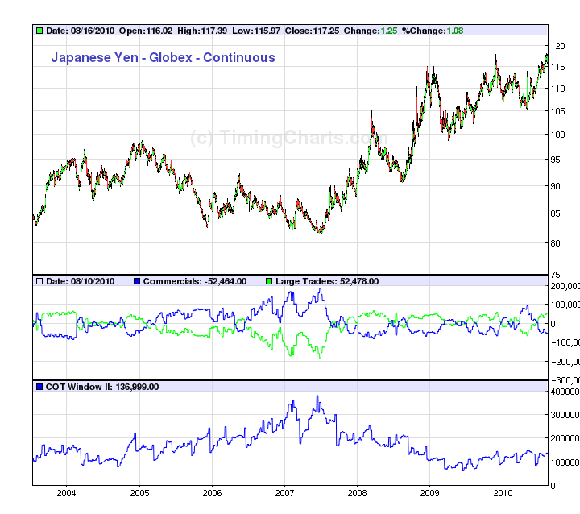Click the 'Date: 08/16/2010' header text
The width and height of the screenshot is (580, 514).
[81, 31]
